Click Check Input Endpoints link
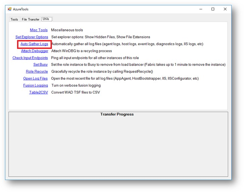Image resolution: width=244 pixels, height=192 pixels. pos(30,58)
